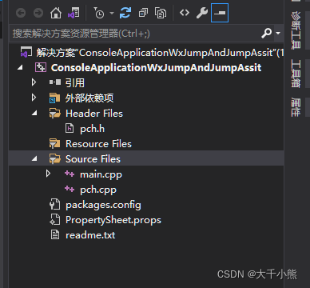
Task: Switch between solutions and folder view icon
Action: [74, 13]
